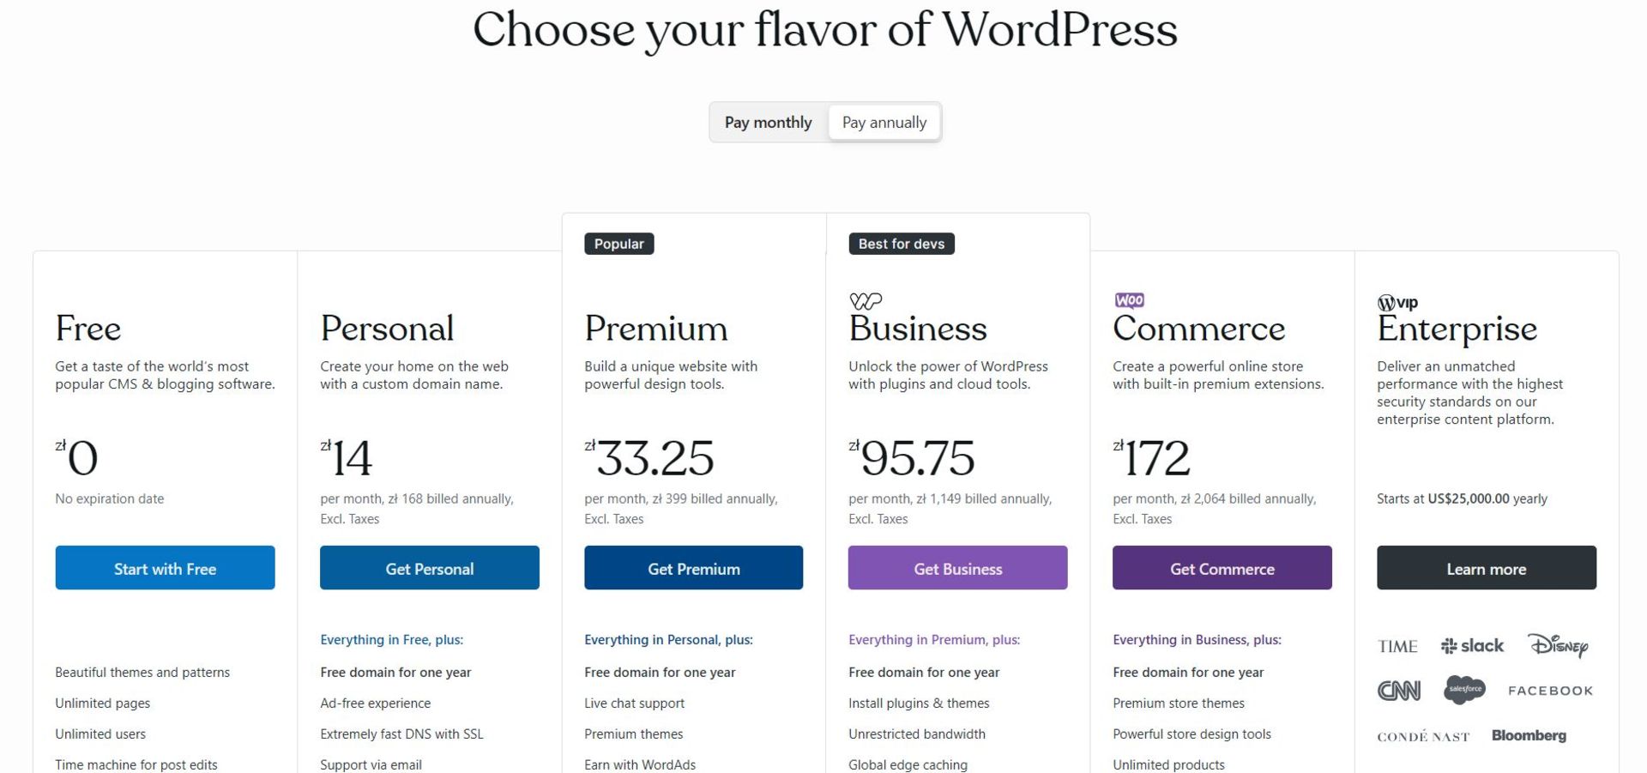This screenshot has width=1647, height=773.
Task: Click the WordPress VIP logo above Enterprise
Action: click(x=1397, y=302)
